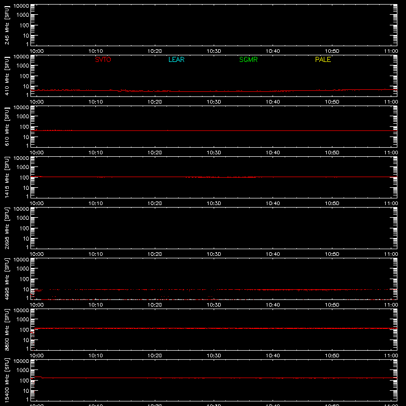
Task: Click 10:20 time label under 4995 MHz plot
Action: click(x=155, y=305)
